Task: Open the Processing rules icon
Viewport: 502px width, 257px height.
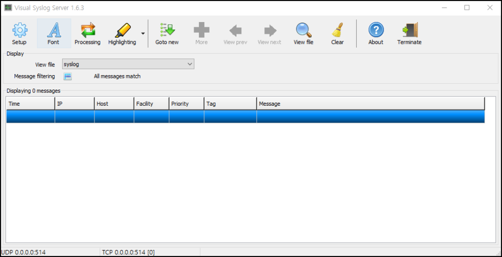Action: click(x=88, y=30)
